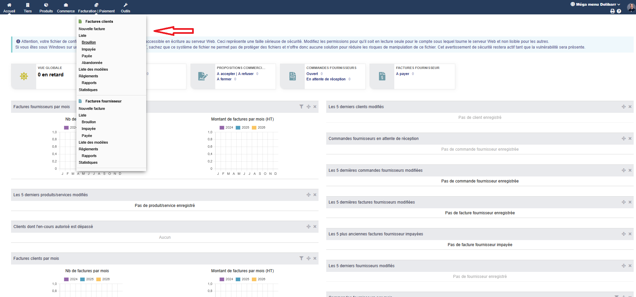Click the printer icon in top bar
Viewport: 636px width, 297px height.
click(613, 11)
